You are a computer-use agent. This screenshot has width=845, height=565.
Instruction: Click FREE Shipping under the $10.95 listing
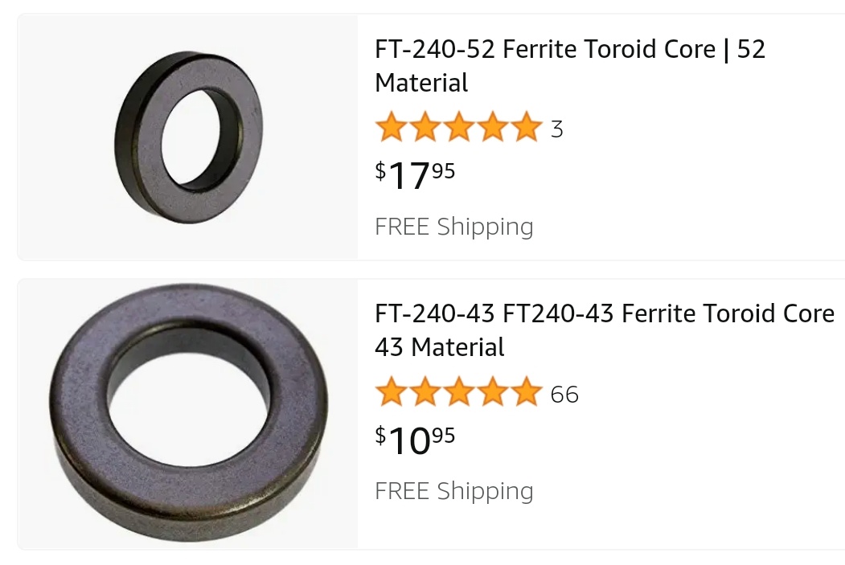[x=453, y=491]
